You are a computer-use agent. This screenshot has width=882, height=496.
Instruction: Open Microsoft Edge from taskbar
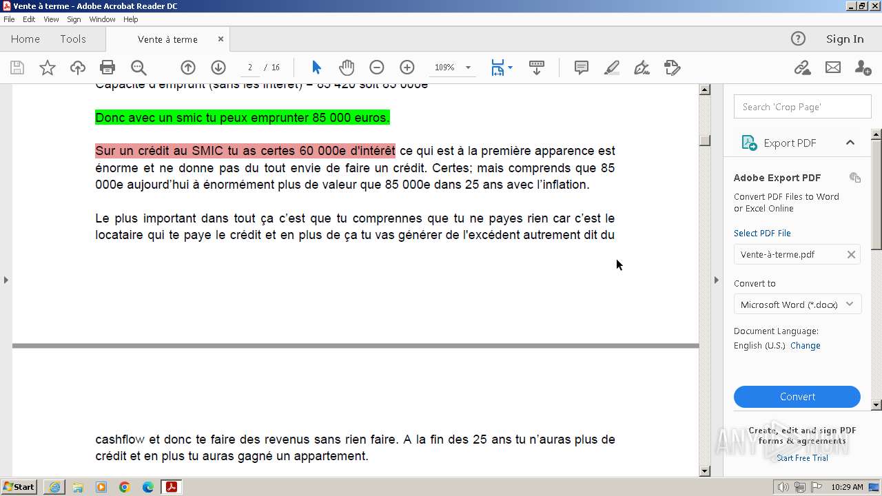click(x=148, y=487)
